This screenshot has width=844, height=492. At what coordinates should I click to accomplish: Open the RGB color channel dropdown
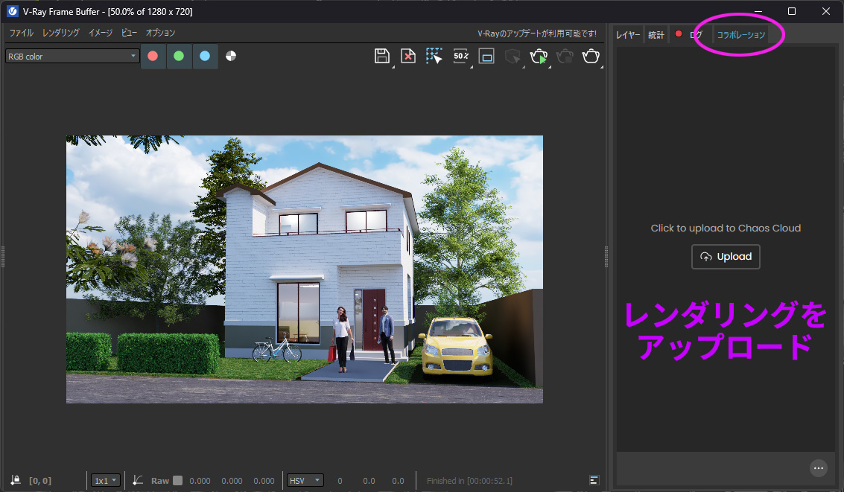click(72, 56)
